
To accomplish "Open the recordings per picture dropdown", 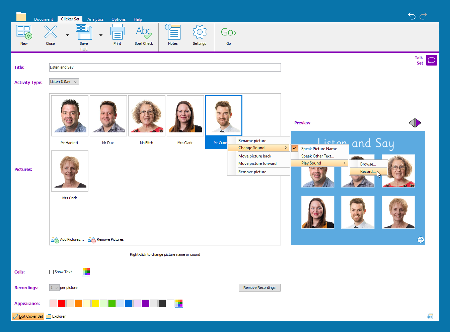I will pyautogui.click(x=54, y=288).
